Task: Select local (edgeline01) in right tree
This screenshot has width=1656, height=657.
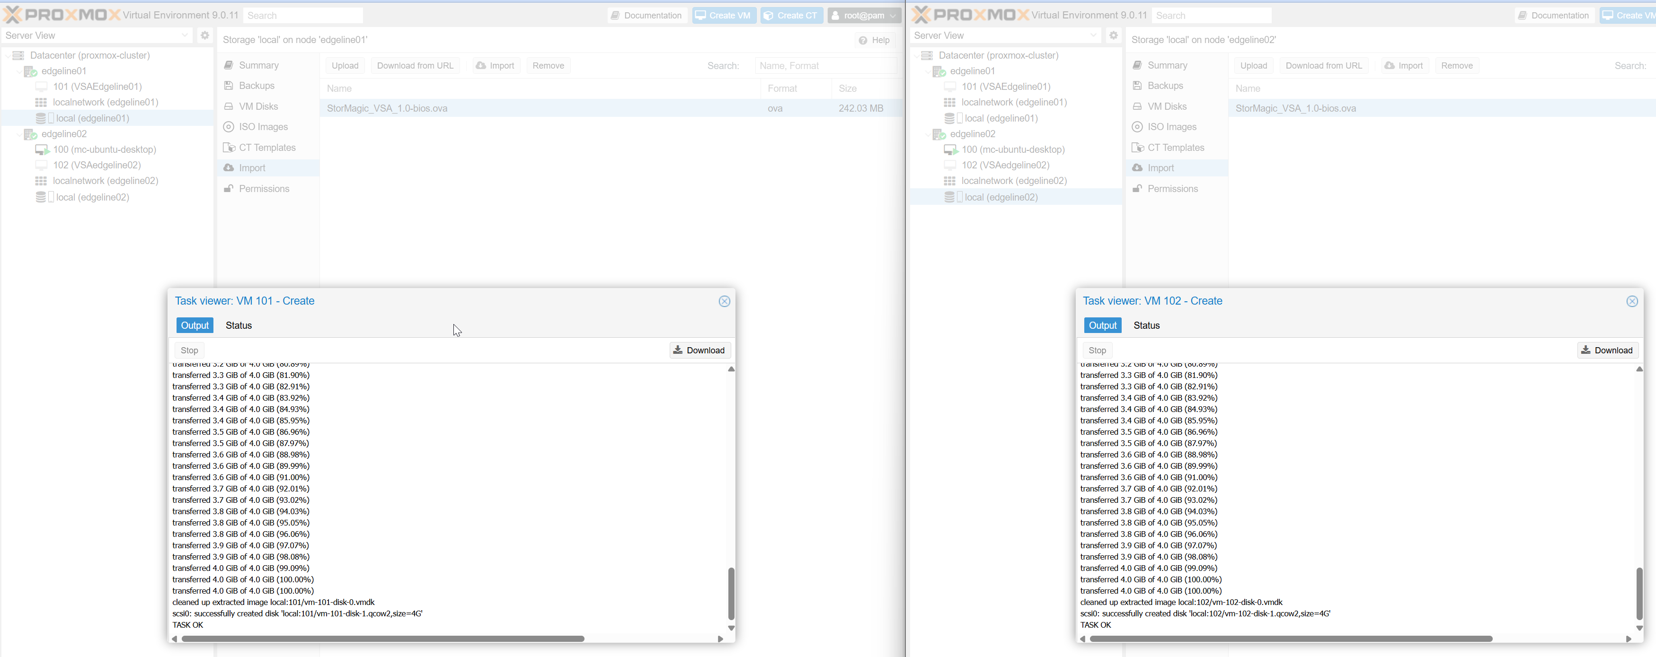Action: 1001,118
